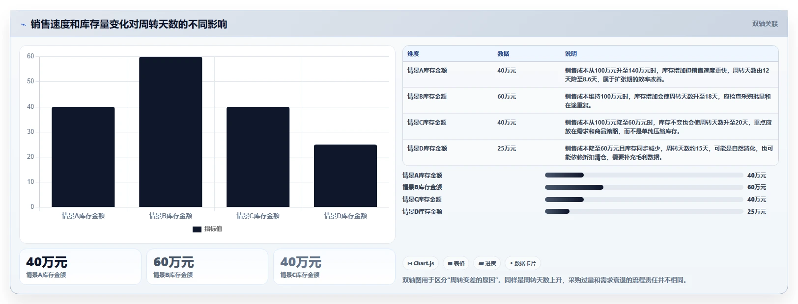Click the 情景A description about 8.6天

[667, 75]
